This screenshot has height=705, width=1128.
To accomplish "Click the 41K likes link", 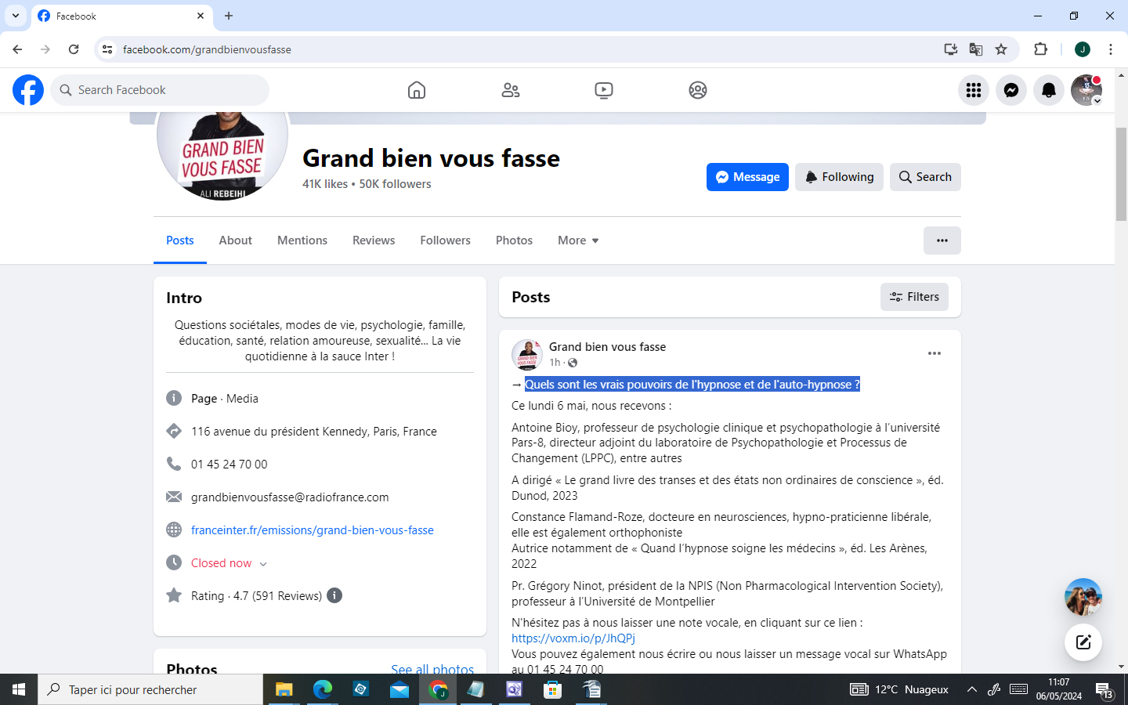I will click(x=325, y=184).
